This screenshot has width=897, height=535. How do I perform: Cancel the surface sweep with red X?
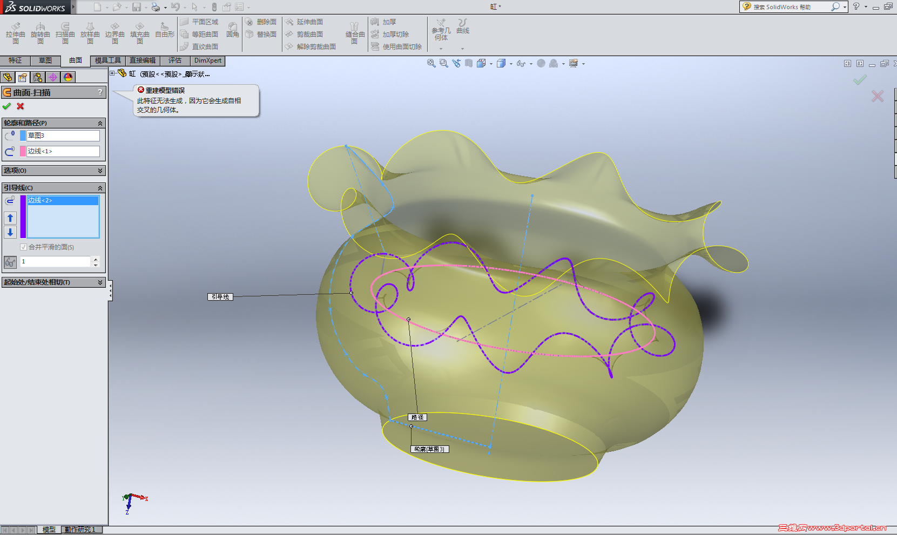click(x=21, y=106)
